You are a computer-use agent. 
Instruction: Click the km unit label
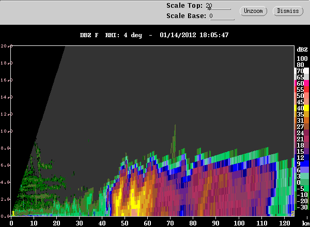[306, 223]
